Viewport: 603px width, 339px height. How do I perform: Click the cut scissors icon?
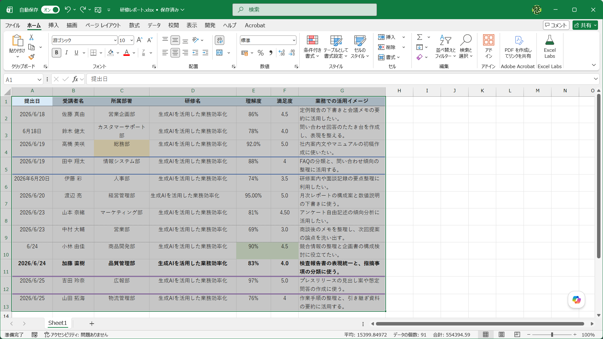tap(31, 37)
